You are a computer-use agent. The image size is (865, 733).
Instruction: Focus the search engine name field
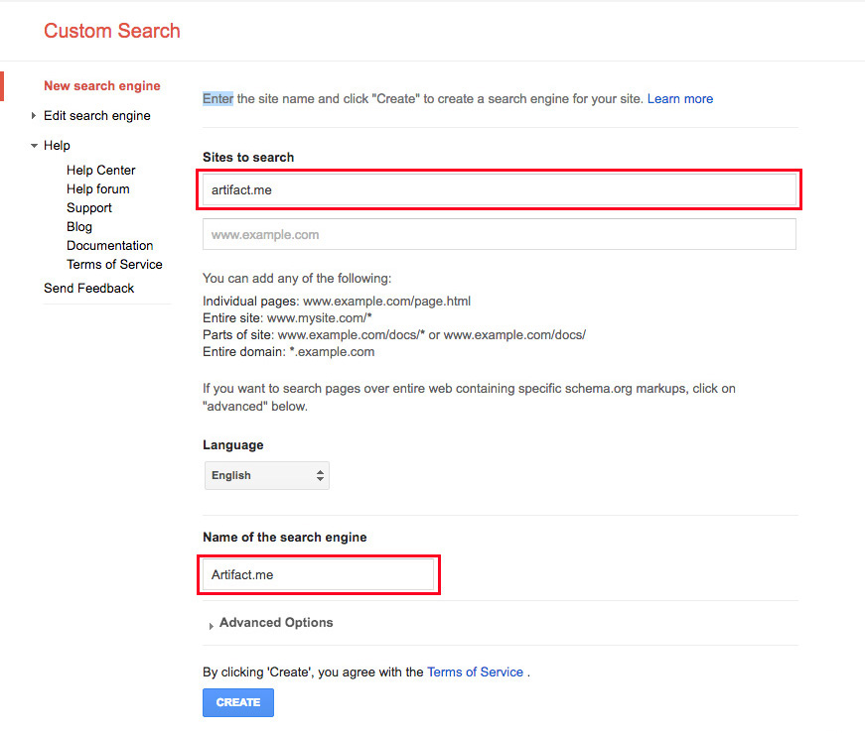click(x=319, y=575)
